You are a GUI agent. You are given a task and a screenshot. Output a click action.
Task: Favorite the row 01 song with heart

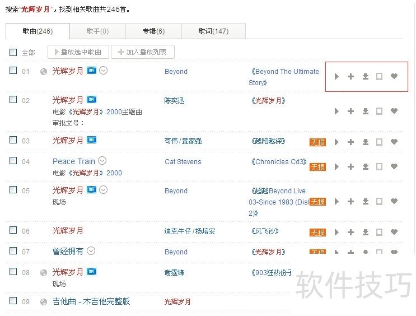[394, 76]
